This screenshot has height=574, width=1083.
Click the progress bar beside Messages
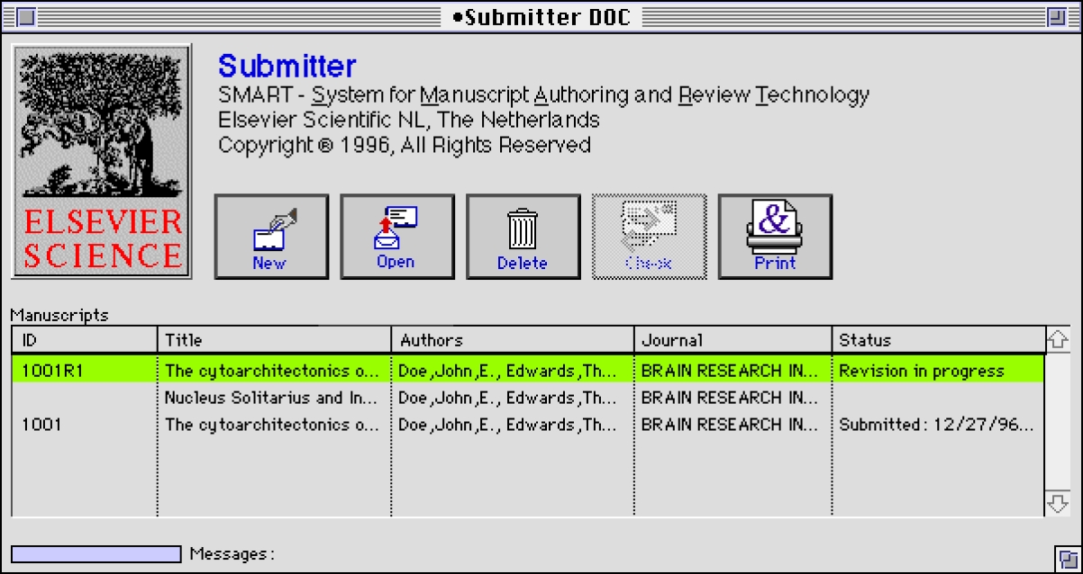coord(96,554)
